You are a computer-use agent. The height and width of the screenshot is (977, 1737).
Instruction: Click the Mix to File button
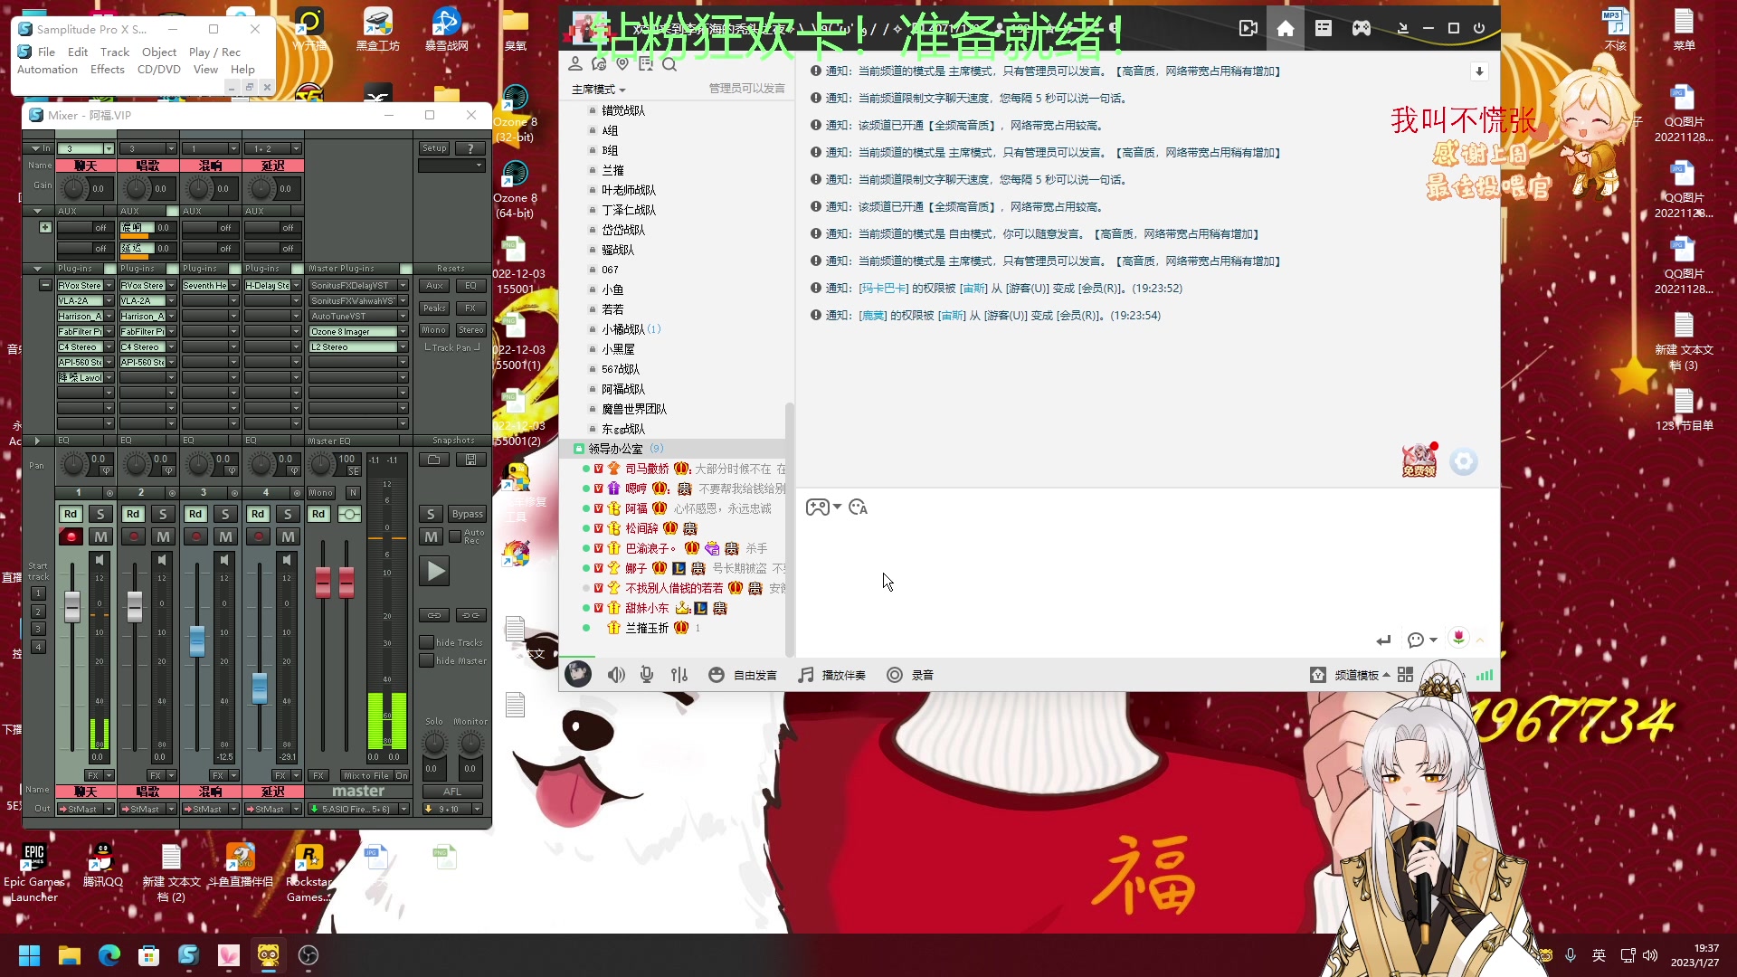(366, 775)
